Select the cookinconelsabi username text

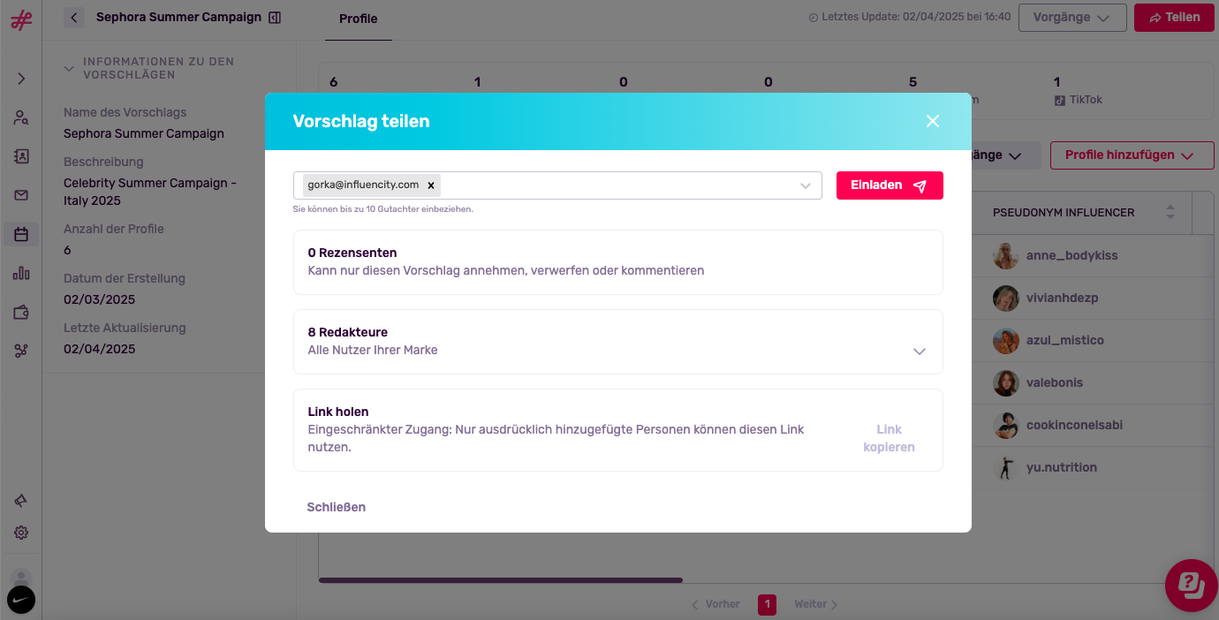pyautogui.click(x=1074, y=425)
